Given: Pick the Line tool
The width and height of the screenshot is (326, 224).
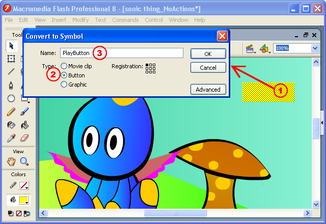Looking at the screenshot, I should 11,71.
